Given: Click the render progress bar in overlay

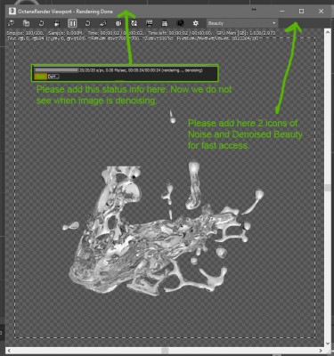Looking at the screenshot, I should click(x=56, y=70).
